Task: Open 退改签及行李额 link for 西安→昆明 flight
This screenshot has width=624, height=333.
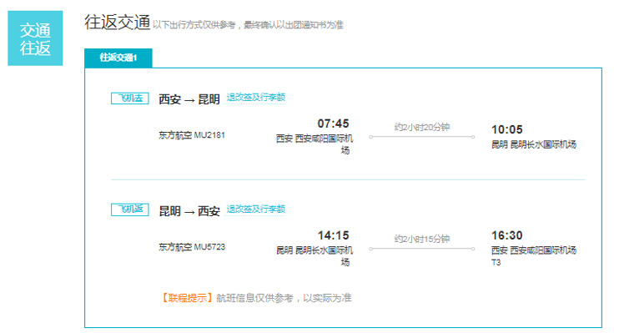Action: click(255, 97)
